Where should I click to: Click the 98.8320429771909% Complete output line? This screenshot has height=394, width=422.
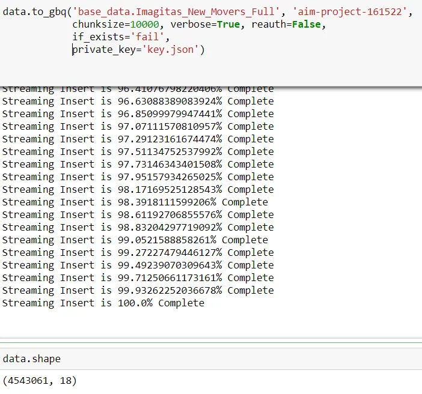pos(138,227)
